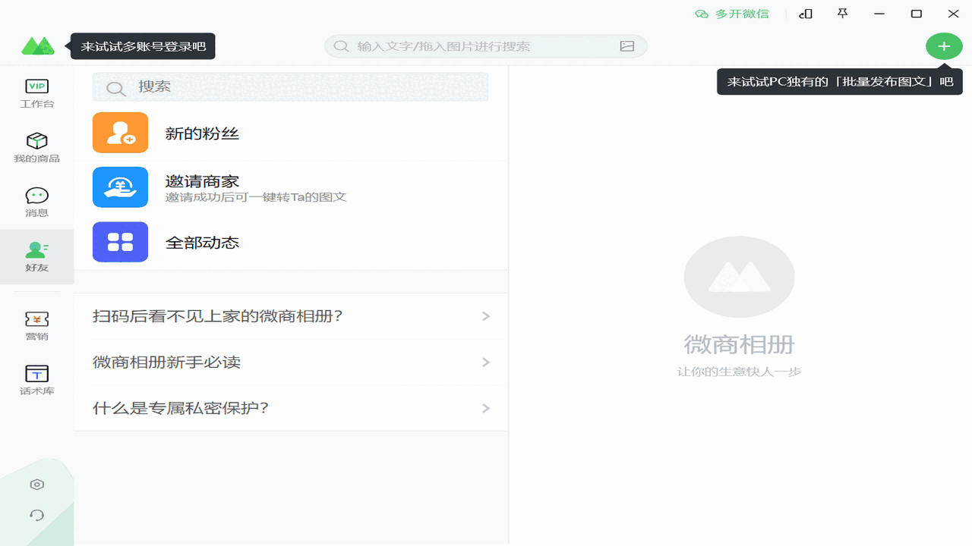Expand 什么是专属私密保护 item
This screenshot has height=546, width=972.
(x=290, y=407)
